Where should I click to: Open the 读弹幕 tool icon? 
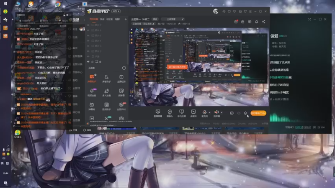(x=121, y=92)
